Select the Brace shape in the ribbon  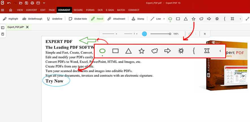click(x=225, y=19)
